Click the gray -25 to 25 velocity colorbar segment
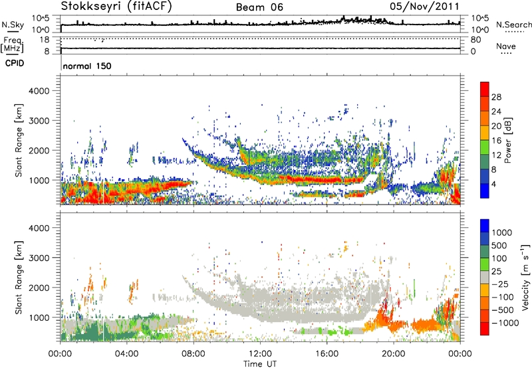Viewport: 532px width, 368px height. (x=485, y=277)
